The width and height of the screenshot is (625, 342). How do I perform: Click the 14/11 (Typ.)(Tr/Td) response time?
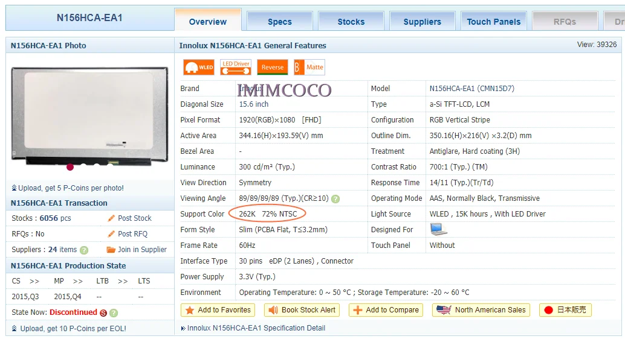[461, 183]
